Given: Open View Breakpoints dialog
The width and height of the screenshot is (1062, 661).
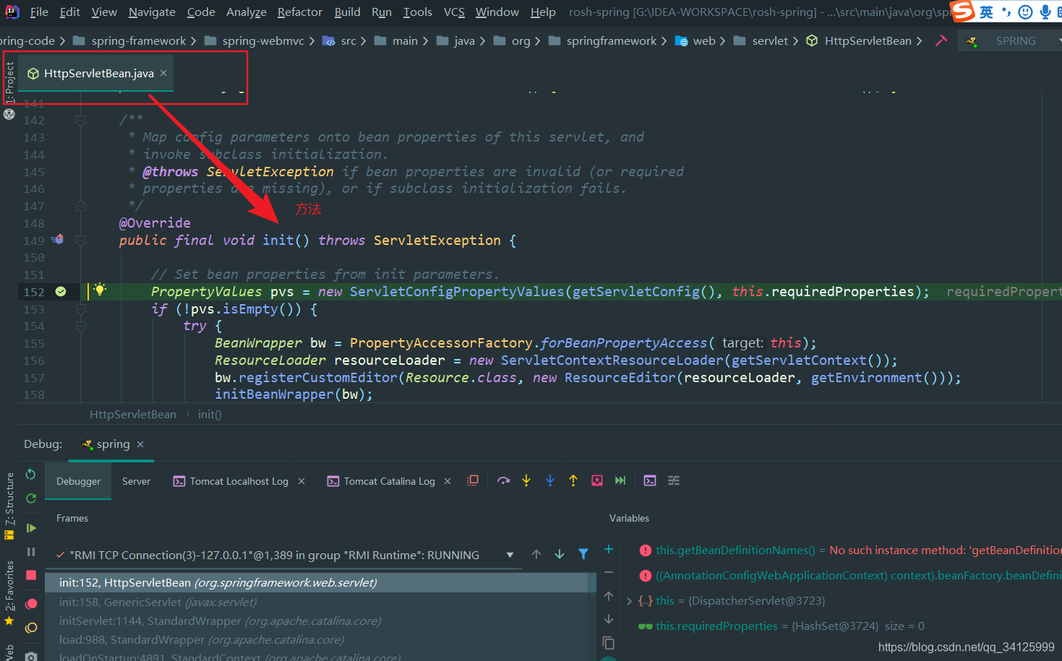Looking at the screenshot, I should pyautogui.click(x=30, y=604).
